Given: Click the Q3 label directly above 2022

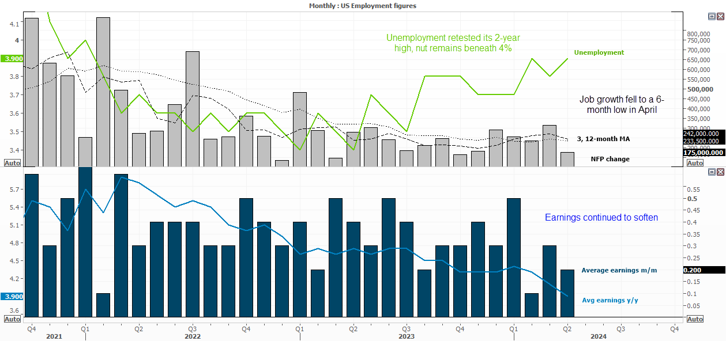Looking at the screenshot, I should tap(193, 329).
